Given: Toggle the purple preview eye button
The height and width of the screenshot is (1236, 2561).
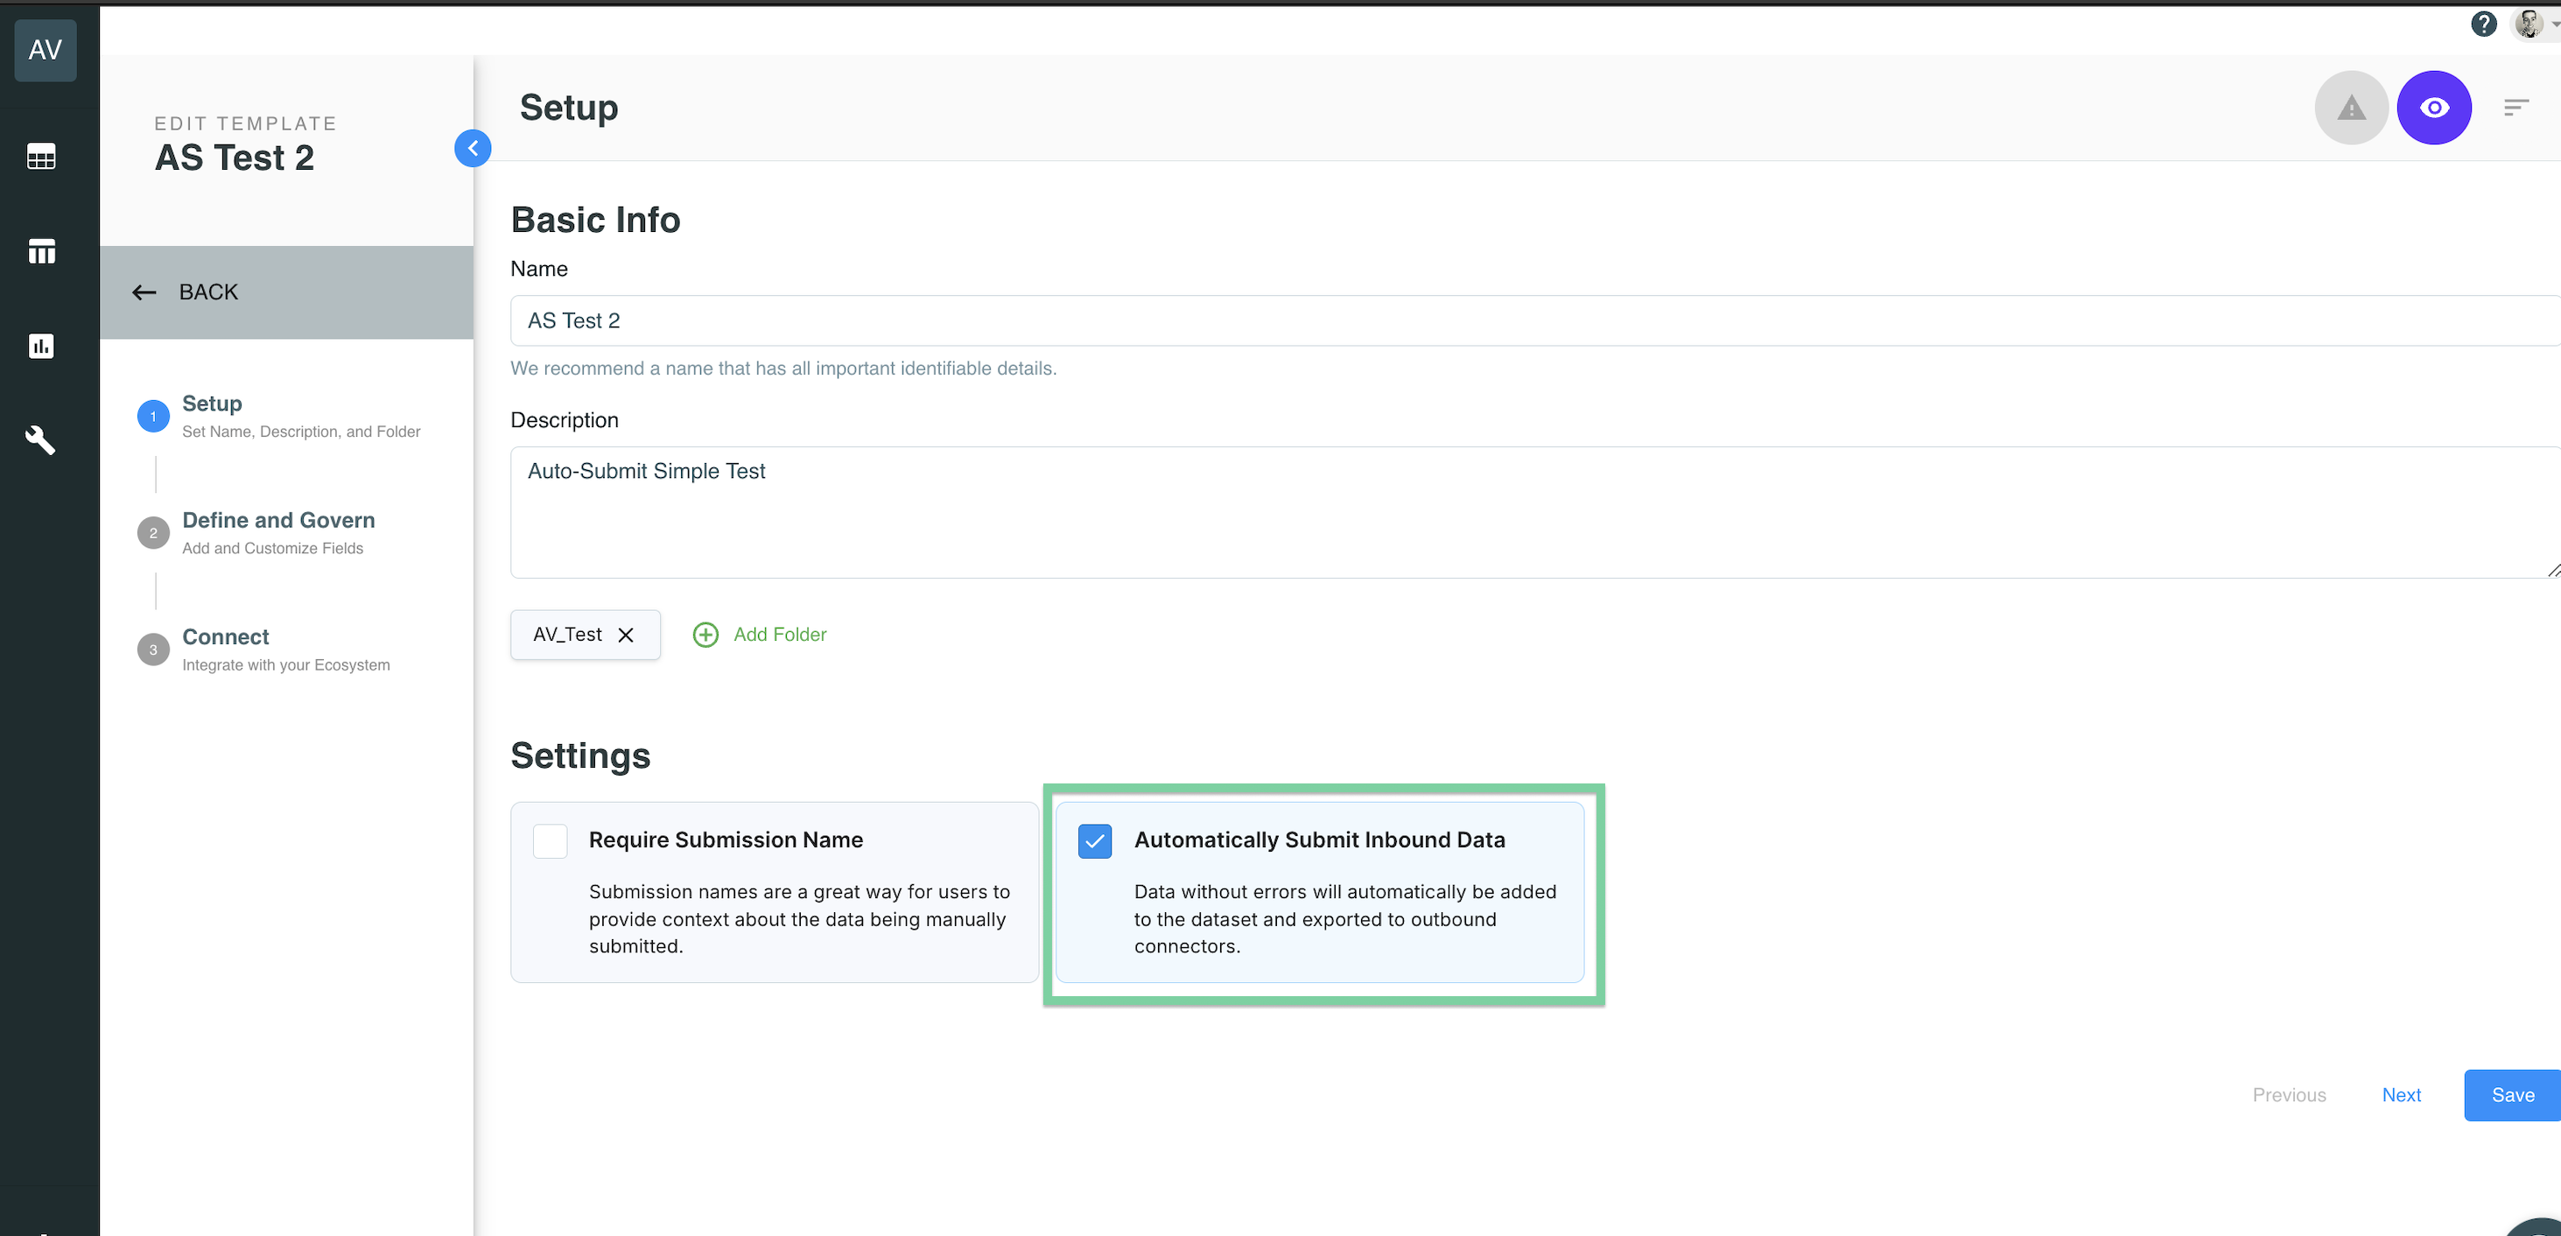Looking at the screenshot, I should tap(2434, 108).
